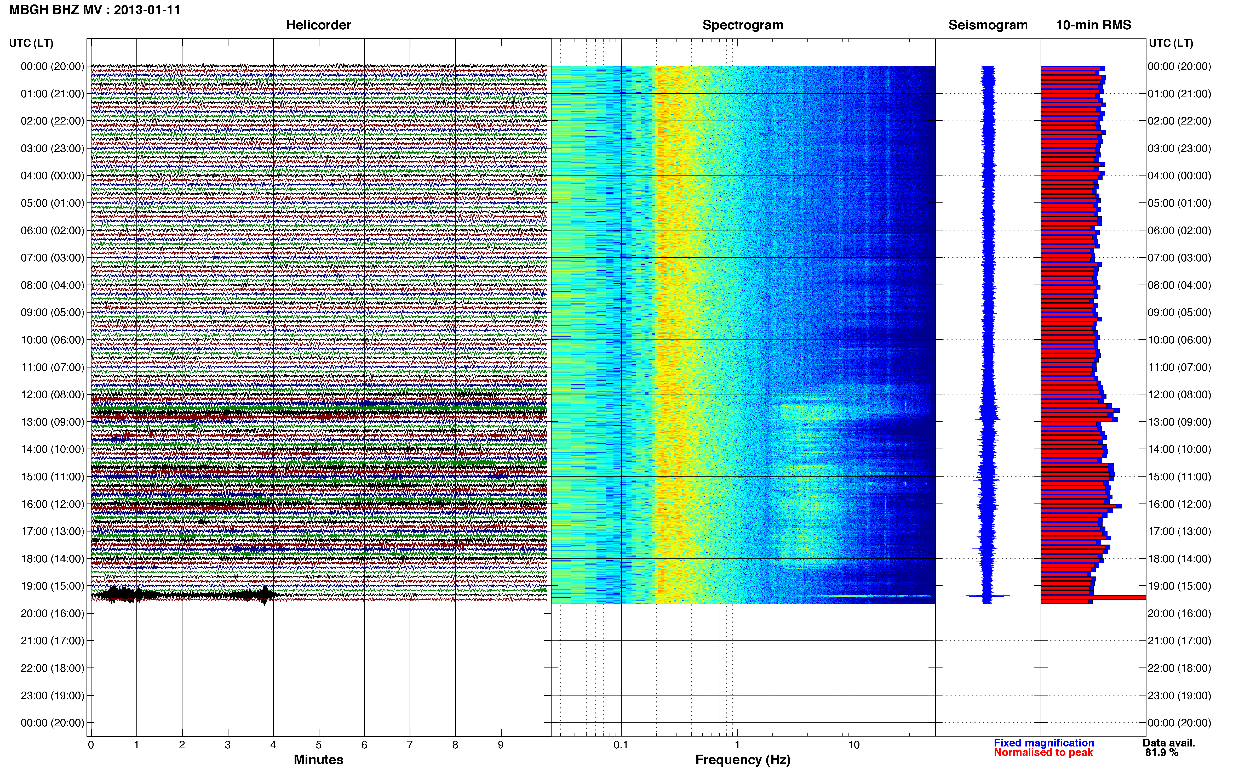Select the Seismogram panel heading
Viewport: 1239px width, 775px height.
coord(988,25)
